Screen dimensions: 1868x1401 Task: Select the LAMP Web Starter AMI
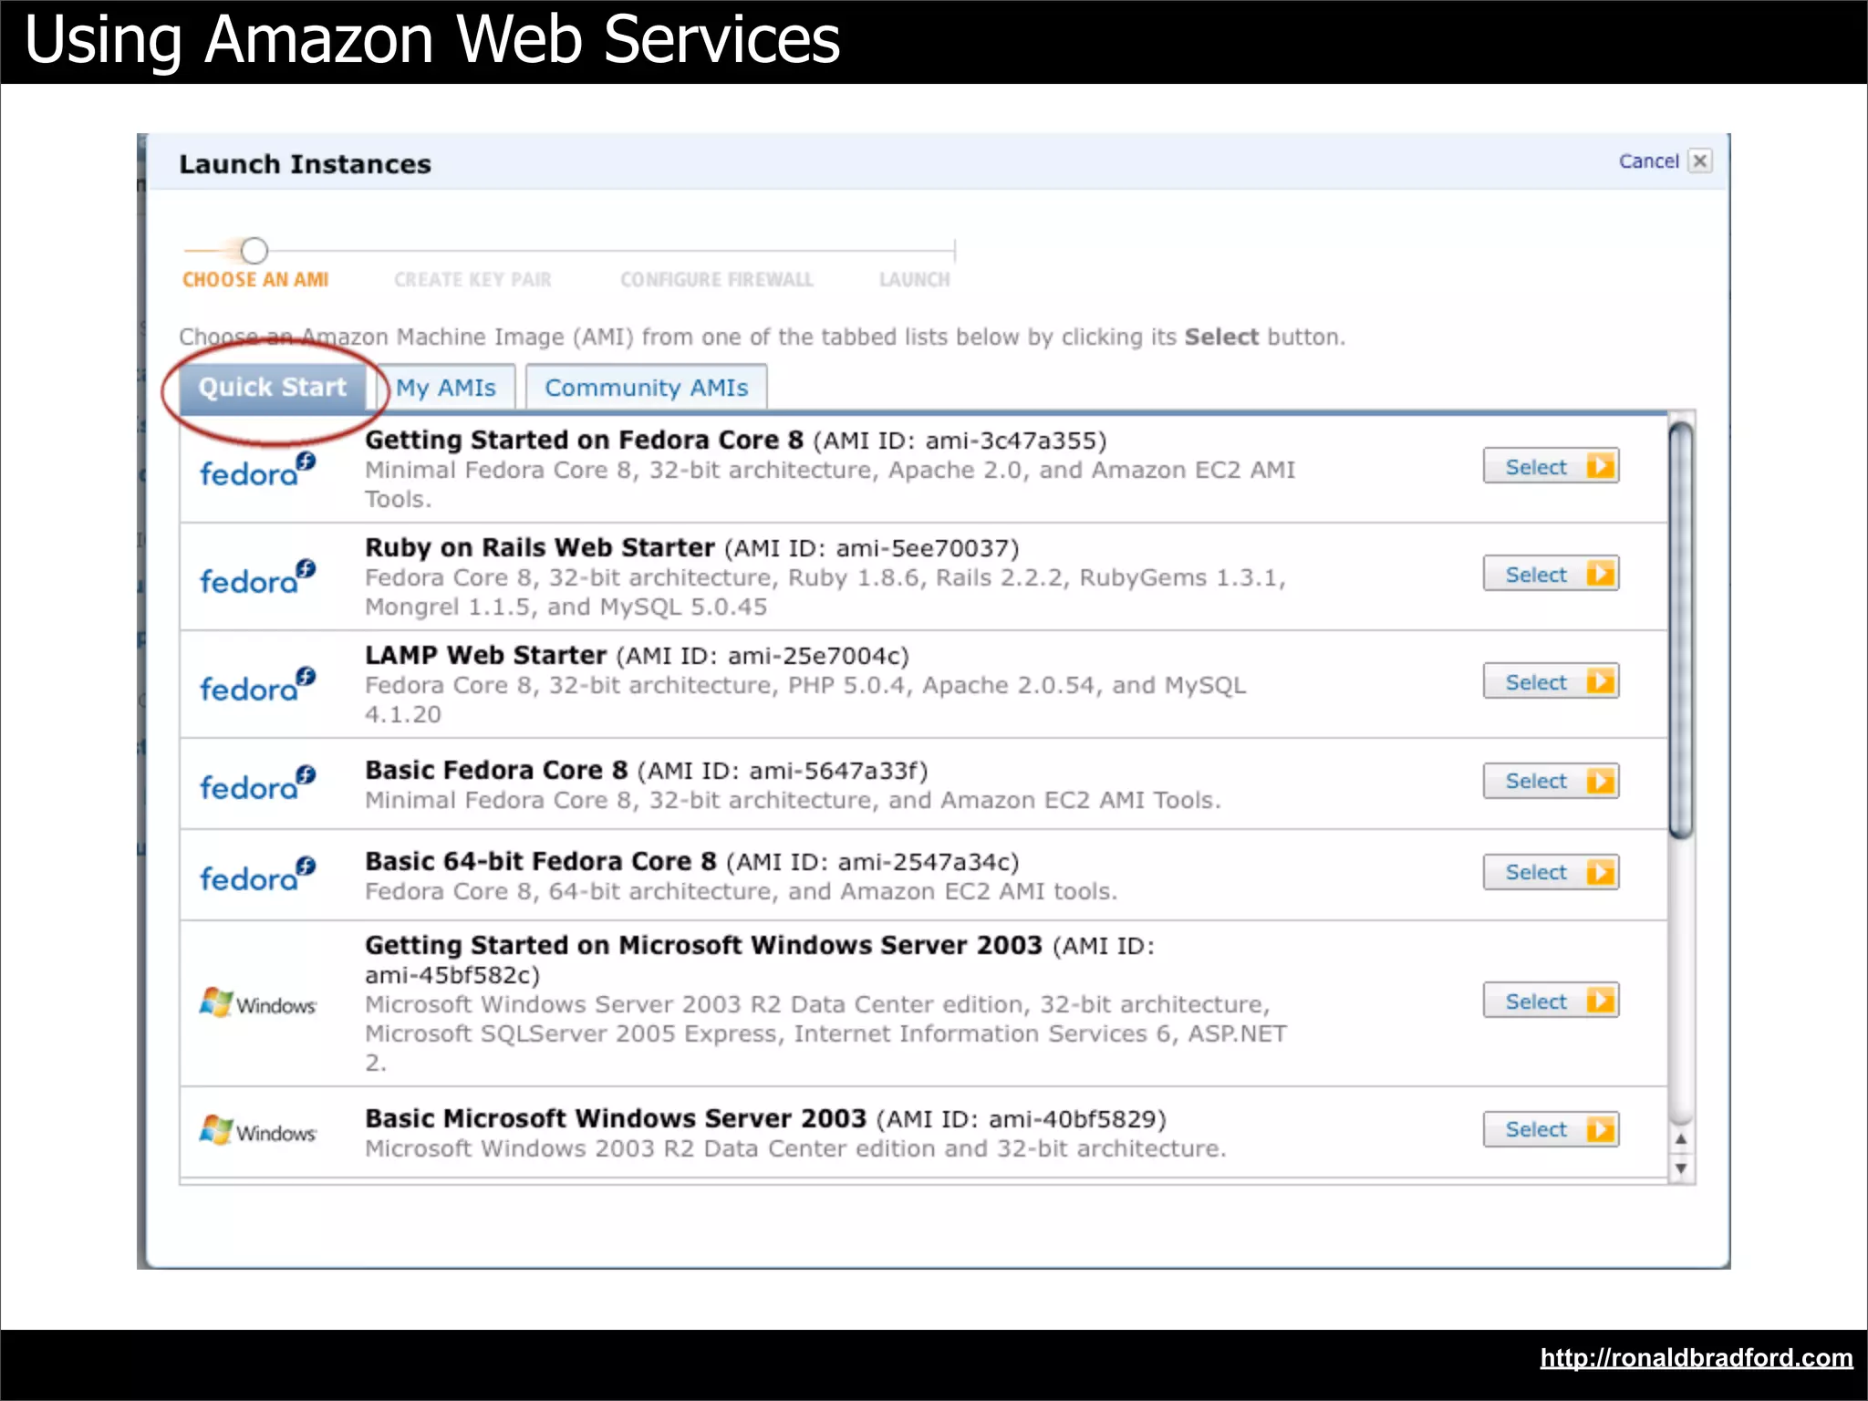(x=1551, y=681)
